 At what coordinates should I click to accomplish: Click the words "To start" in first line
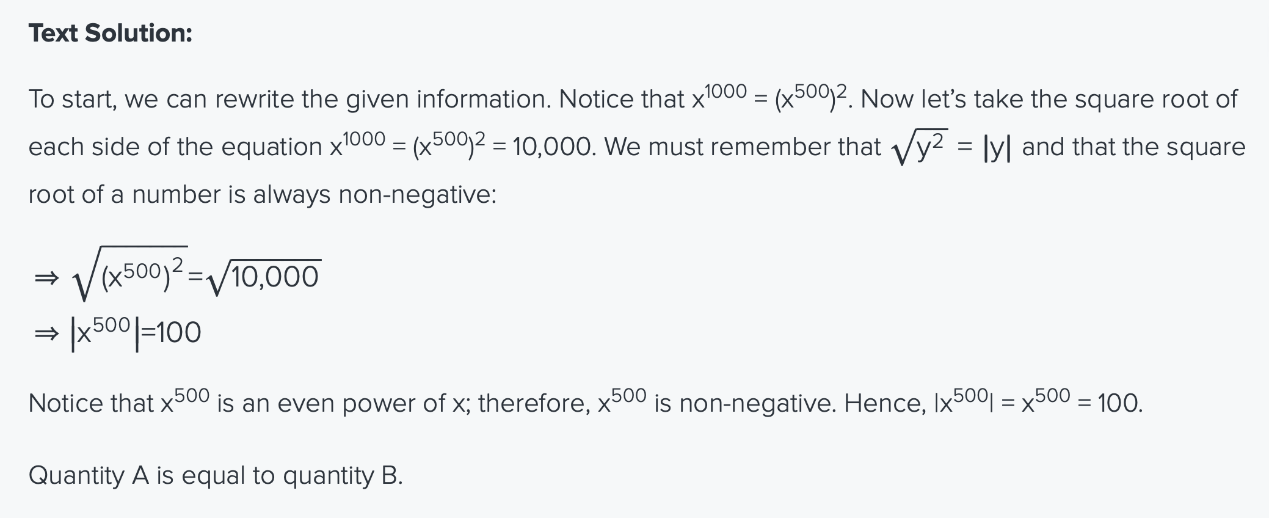pyautogui.click(x=72, y=100)
